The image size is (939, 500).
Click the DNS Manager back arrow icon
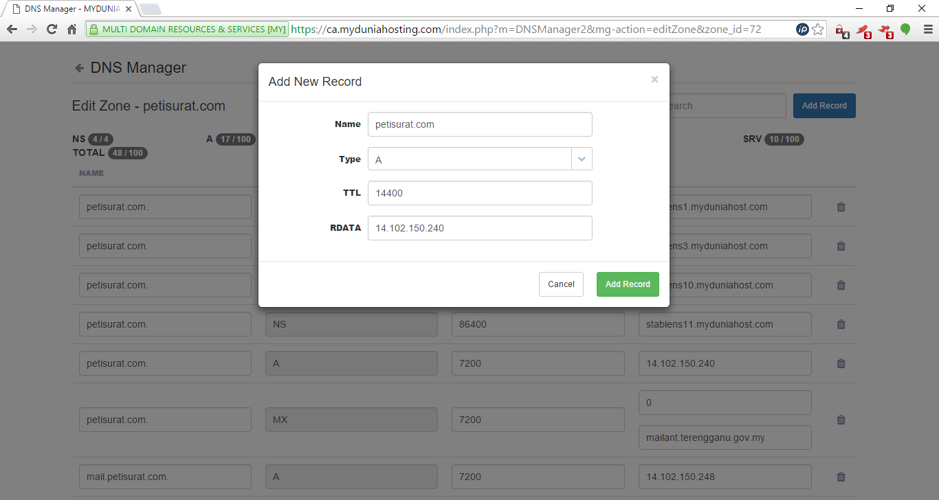(x=80, y=68)
